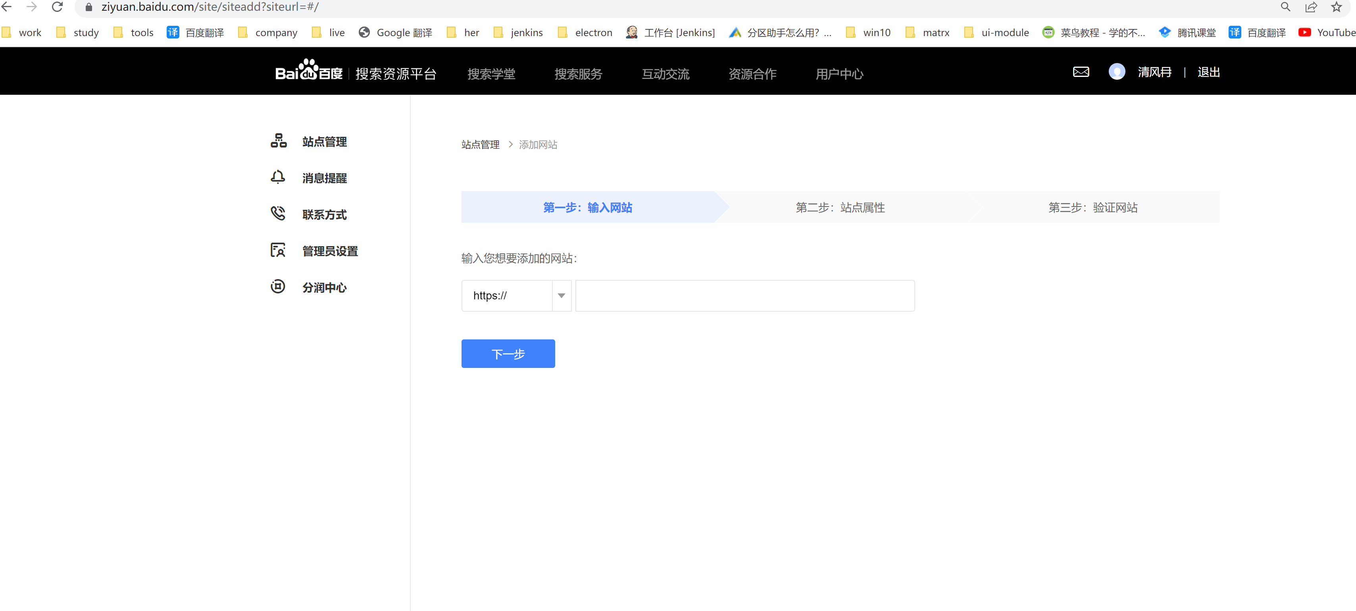Open the YouTube bookmark
Viewport: 1356px width, 611px height.
[1327, 33]
